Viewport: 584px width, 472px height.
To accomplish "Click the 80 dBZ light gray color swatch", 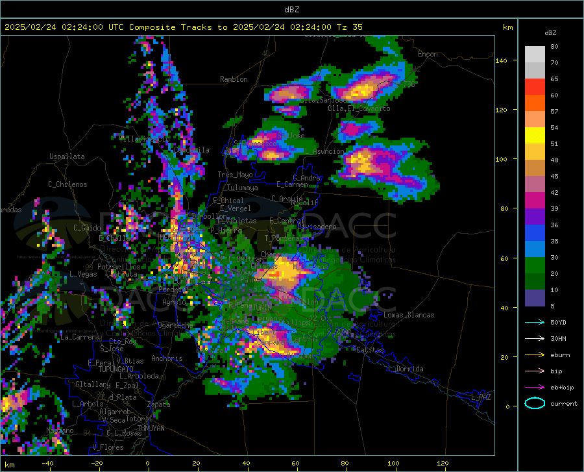I will coord(535,54).
